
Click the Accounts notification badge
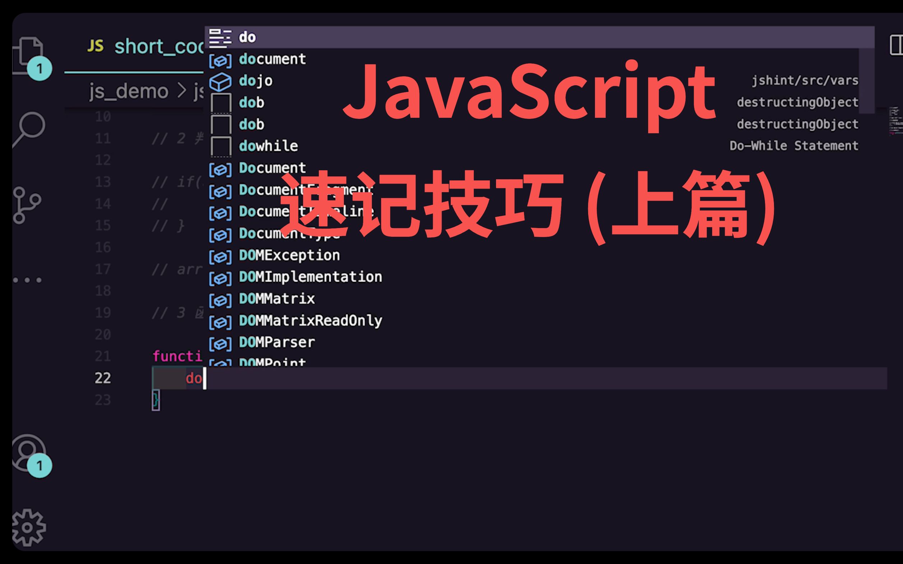[39, 466]
